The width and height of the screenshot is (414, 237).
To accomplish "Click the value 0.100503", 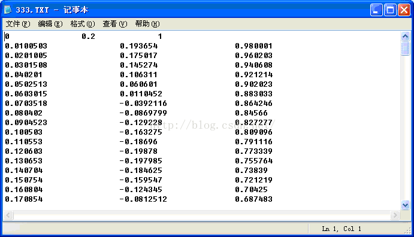I will 24,132.
